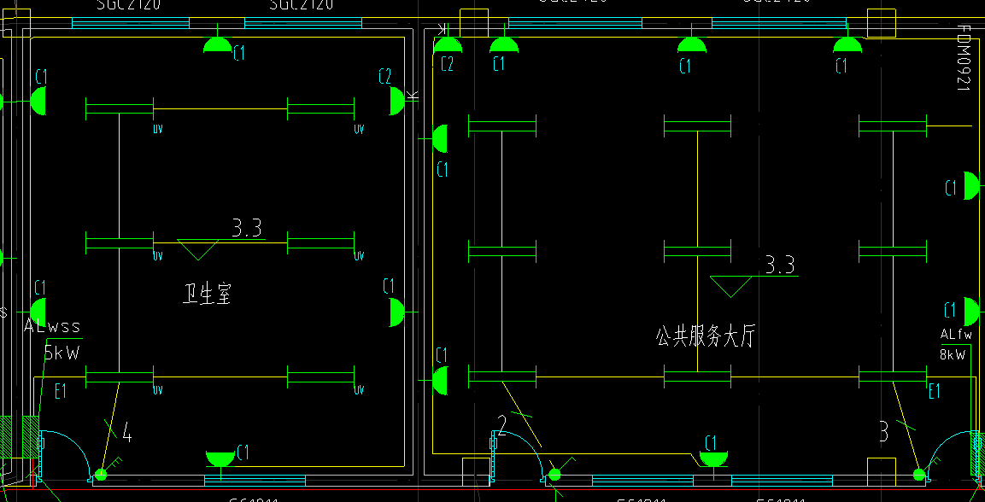Select bottom-left UV light fixture in 卫生室
Image resolution: width=985 pixels, height=502 pixels.
[120, 377]
